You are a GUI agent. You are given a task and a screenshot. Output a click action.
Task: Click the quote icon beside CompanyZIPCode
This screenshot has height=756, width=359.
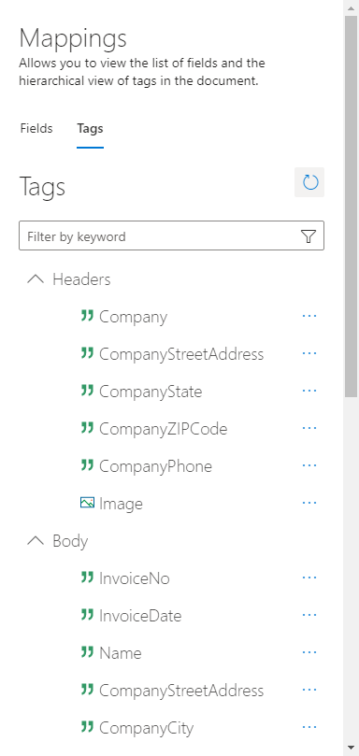click(x=87, y=428)
